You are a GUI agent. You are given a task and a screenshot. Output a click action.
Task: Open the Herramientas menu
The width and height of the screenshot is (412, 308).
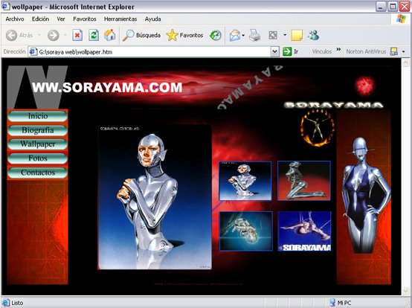pyautogui.click(x=120, y=19)
